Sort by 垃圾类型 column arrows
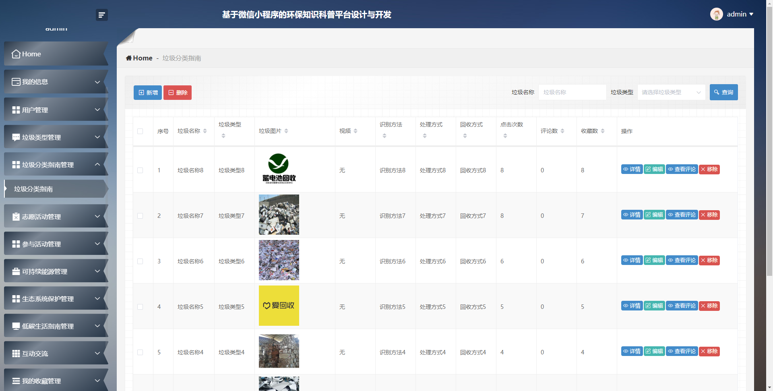 pyautogui.click(x=223, y=136)
